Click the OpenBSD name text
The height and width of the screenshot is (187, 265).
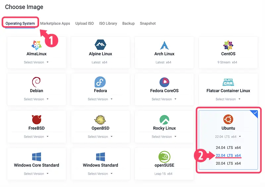click(100, 128)
